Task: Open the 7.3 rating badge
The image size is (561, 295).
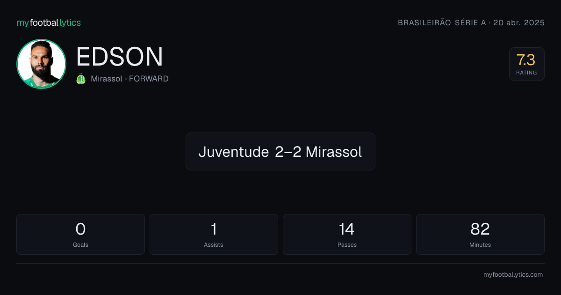Action: tap(526, 64)
